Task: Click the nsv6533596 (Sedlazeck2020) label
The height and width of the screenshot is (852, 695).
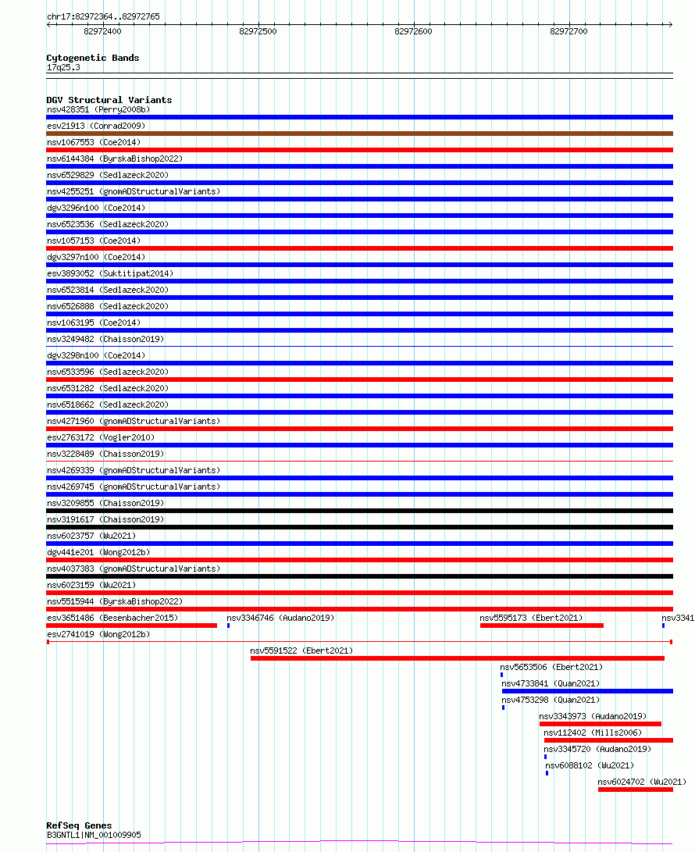Action: [108, 372]
